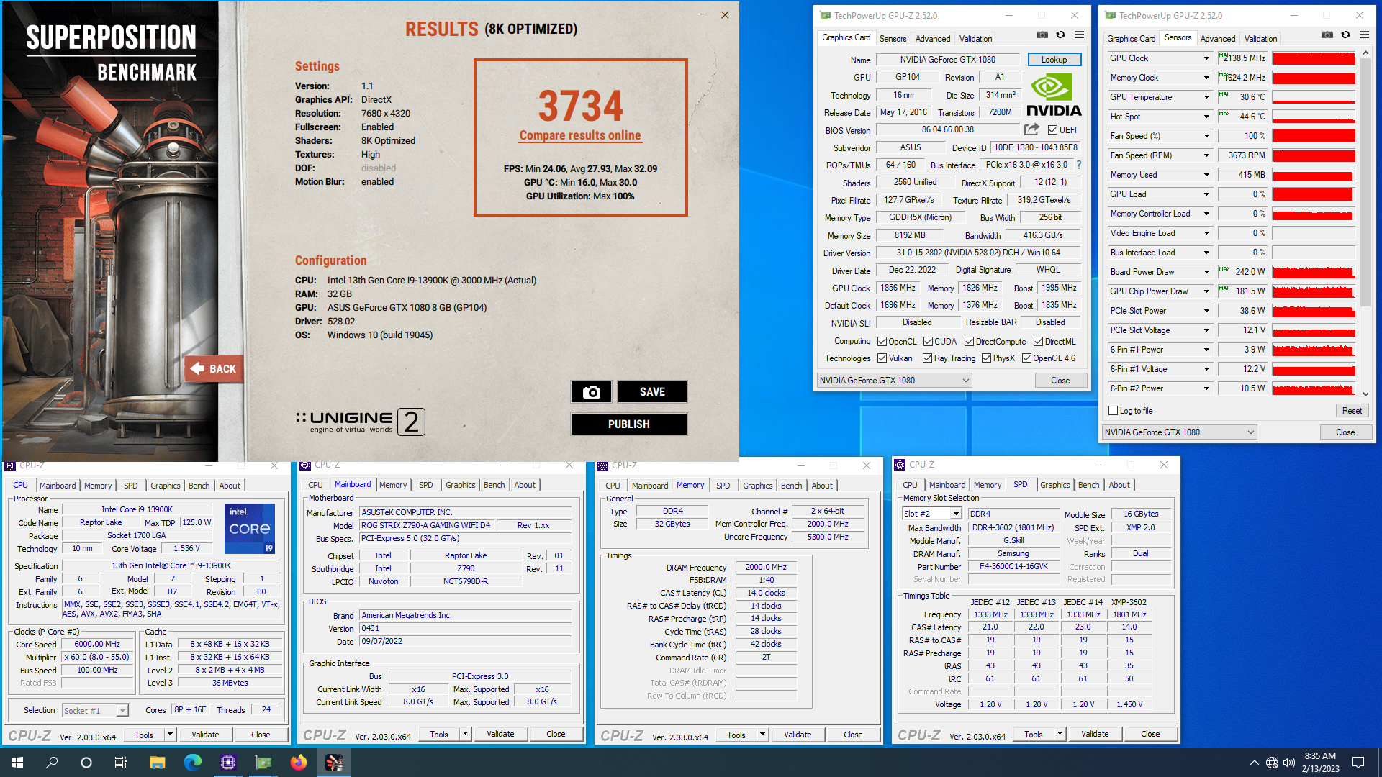Switch to Validation tab in GPU-Z Sensors window
Viewport: 1382px width, 777px height.
1260,39
